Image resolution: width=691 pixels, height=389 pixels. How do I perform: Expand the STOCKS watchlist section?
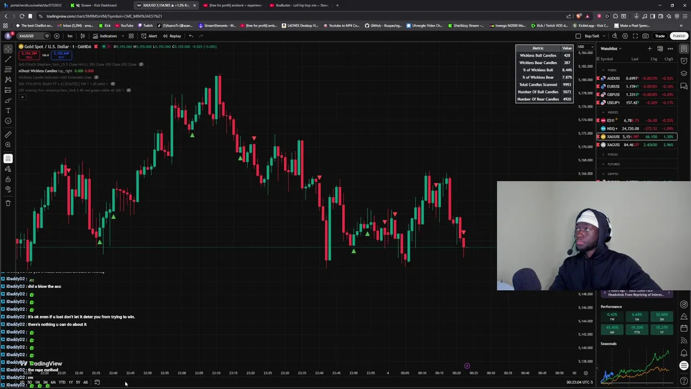tap(604, 155)
